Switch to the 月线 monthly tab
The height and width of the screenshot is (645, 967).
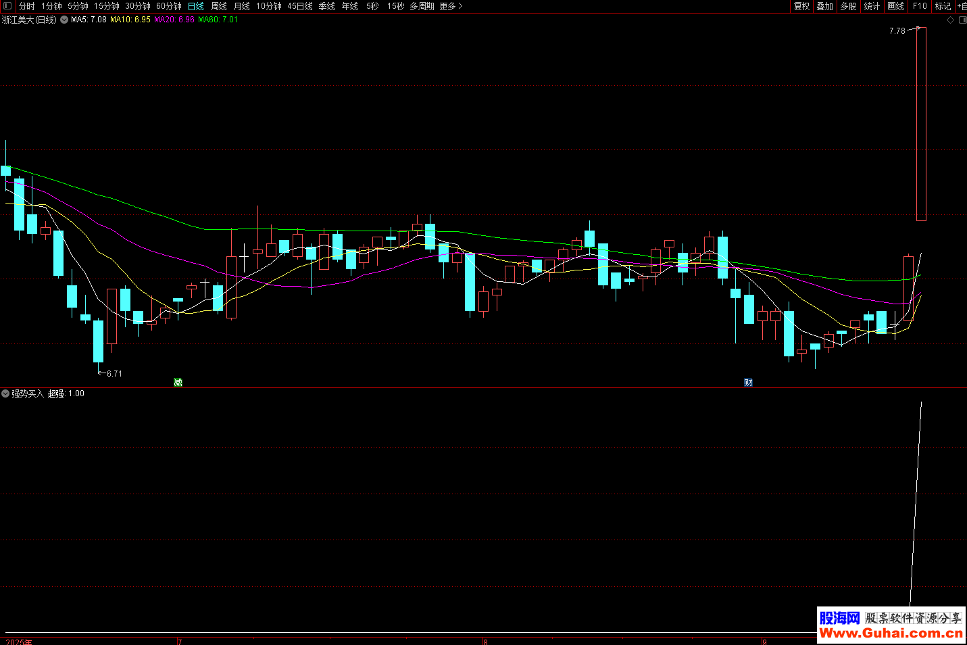pyautogui.click(x=242, y=6)
